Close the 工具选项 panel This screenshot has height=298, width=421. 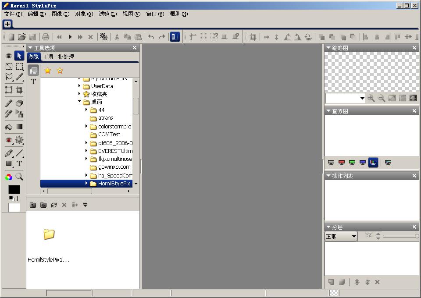(x=135, y=48)
